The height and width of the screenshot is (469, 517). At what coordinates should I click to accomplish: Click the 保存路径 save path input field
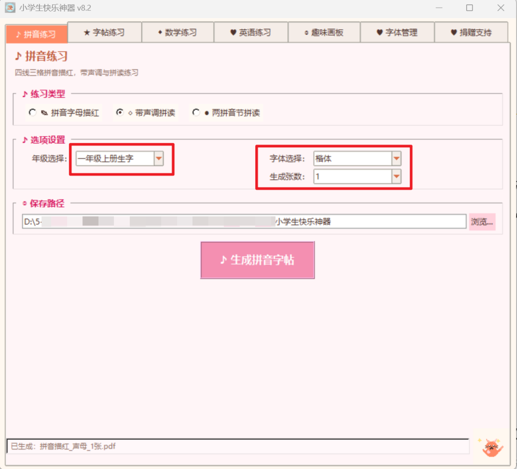[244, 221]
